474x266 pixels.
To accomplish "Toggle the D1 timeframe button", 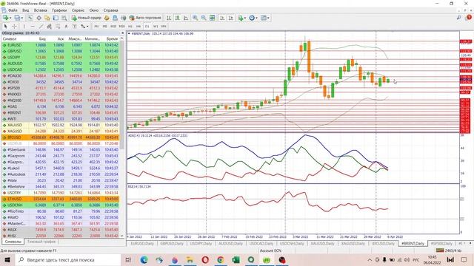I will (x=147, y=27).
